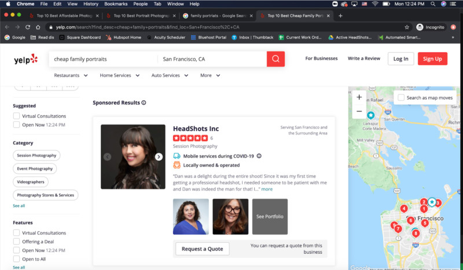The height and width of the screenshot is (270, 463).
Task: Zoom in on the map
Action: [359, 97]
